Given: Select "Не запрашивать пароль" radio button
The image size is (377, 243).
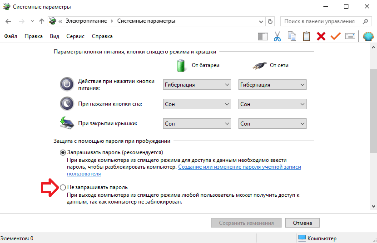Looking at the screenshot, I should 63,187.
